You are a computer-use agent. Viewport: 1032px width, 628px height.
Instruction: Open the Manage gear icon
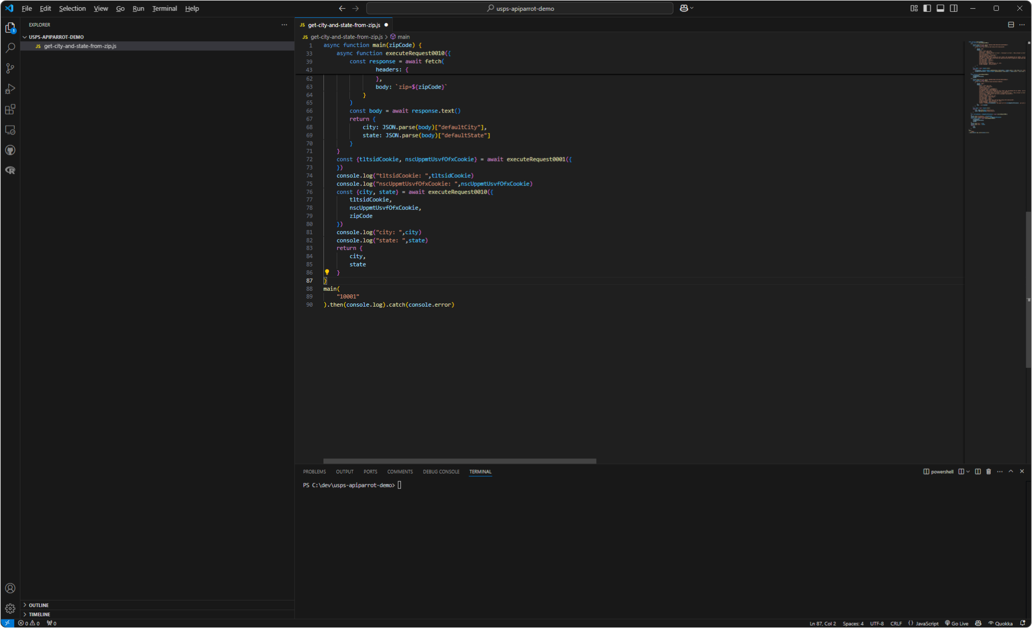[10, 609]
